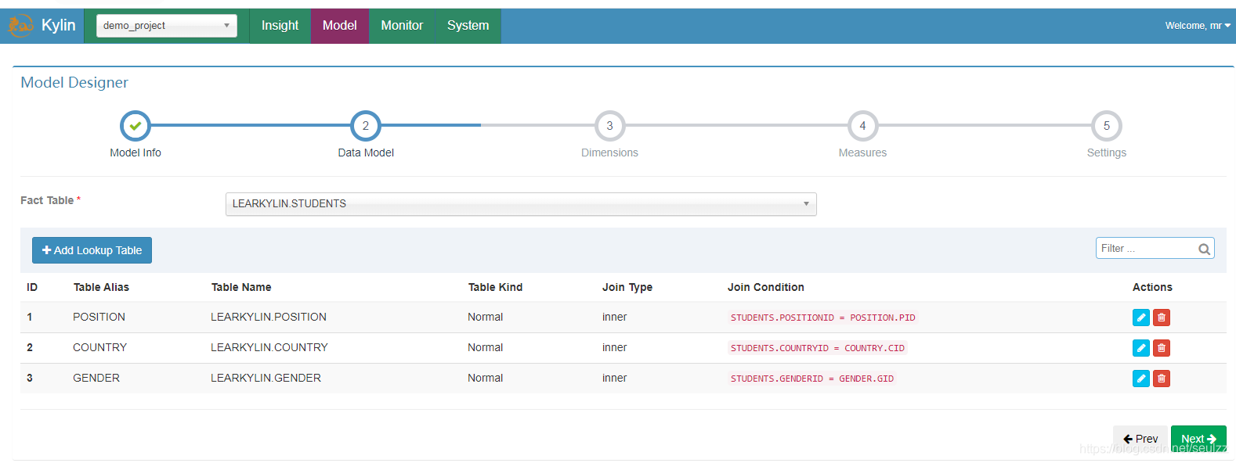
Task: Click the LEARKYLIN.COUNTRY table name cell
Action: [x=269, y=347]
